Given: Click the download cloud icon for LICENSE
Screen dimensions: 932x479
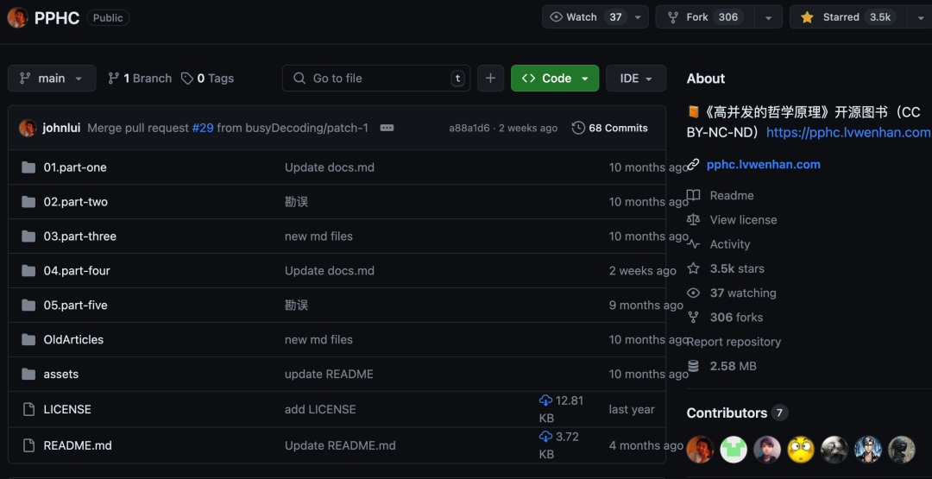Looking at the screenshot, I should point(545,400).
